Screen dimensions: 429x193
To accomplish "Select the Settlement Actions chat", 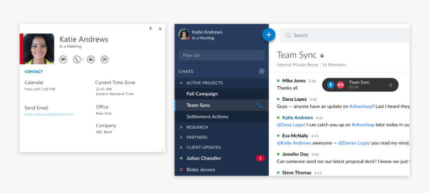I will click(221, 117).
